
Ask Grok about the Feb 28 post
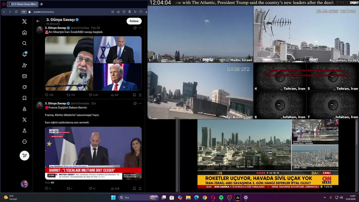135,28
